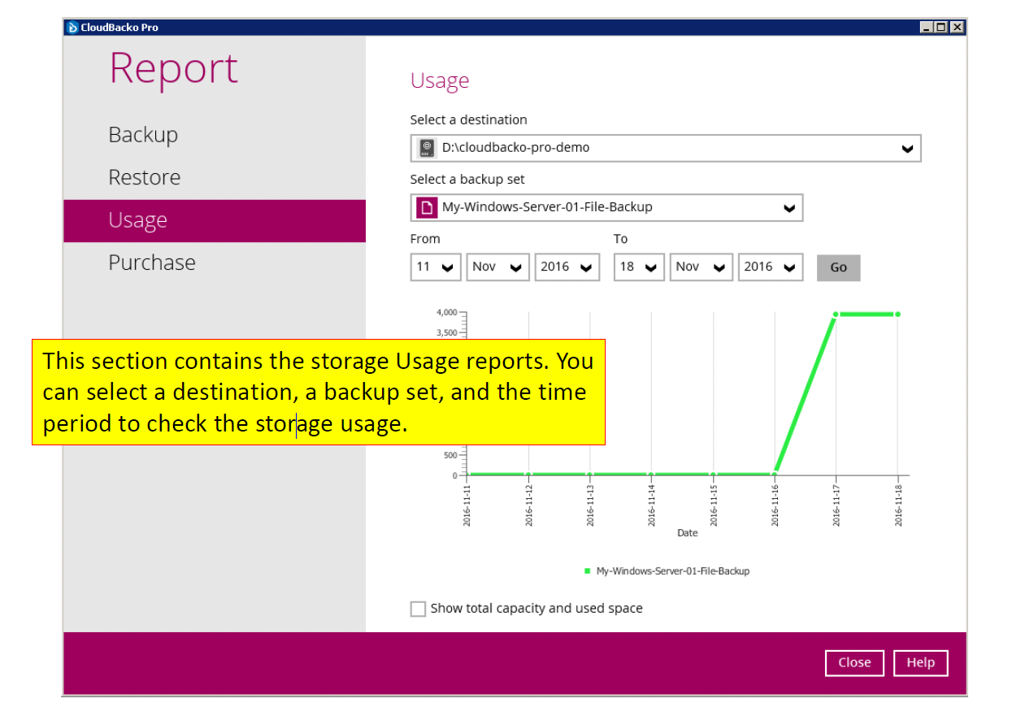The image size is (1034, 720).
Task: Switch to the Backup report section
Action: (143, 135)
